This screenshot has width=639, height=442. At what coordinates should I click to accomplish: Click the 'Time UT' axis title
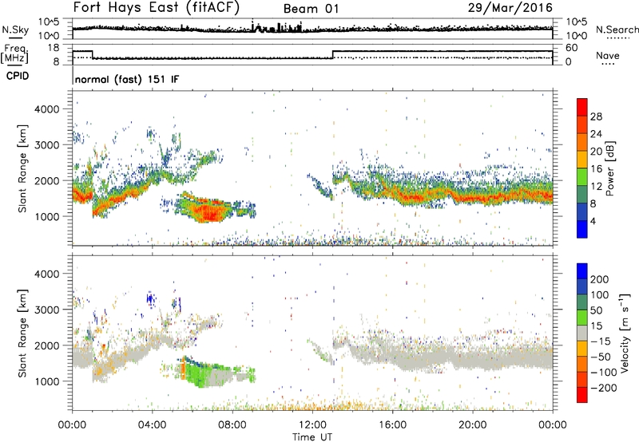tap(312, 437)
